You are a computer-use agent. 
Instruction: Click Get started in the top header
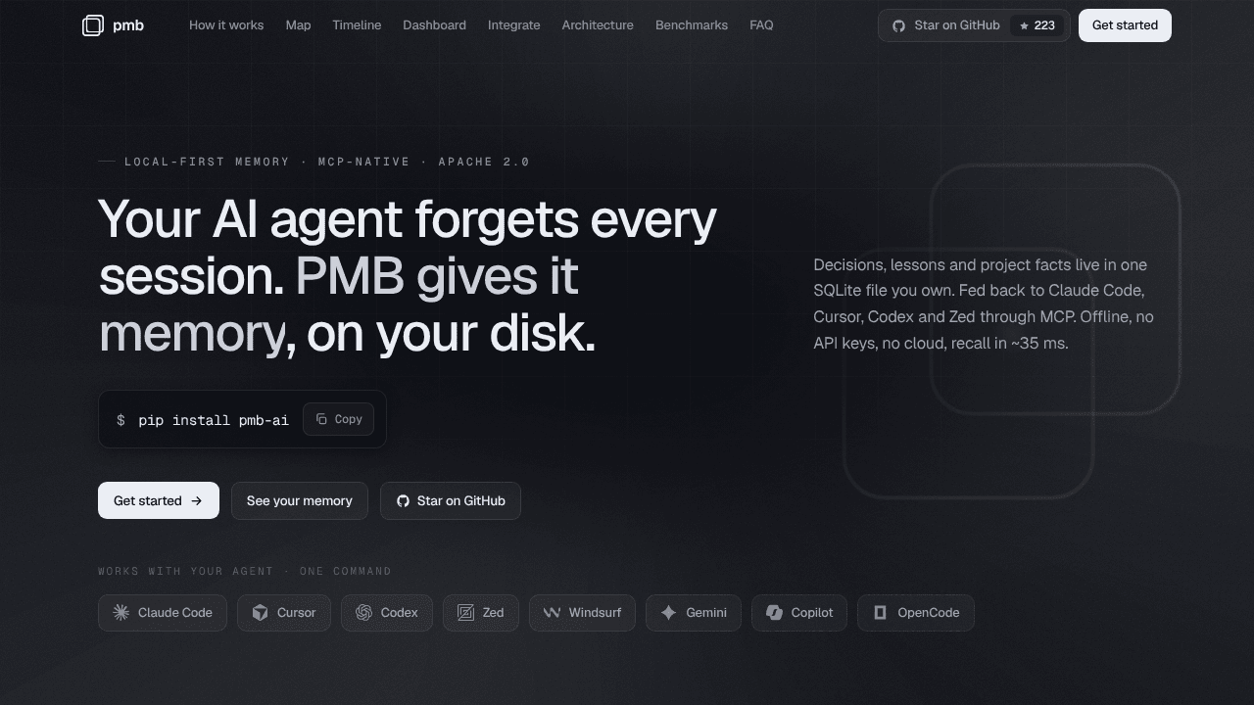1125,25
